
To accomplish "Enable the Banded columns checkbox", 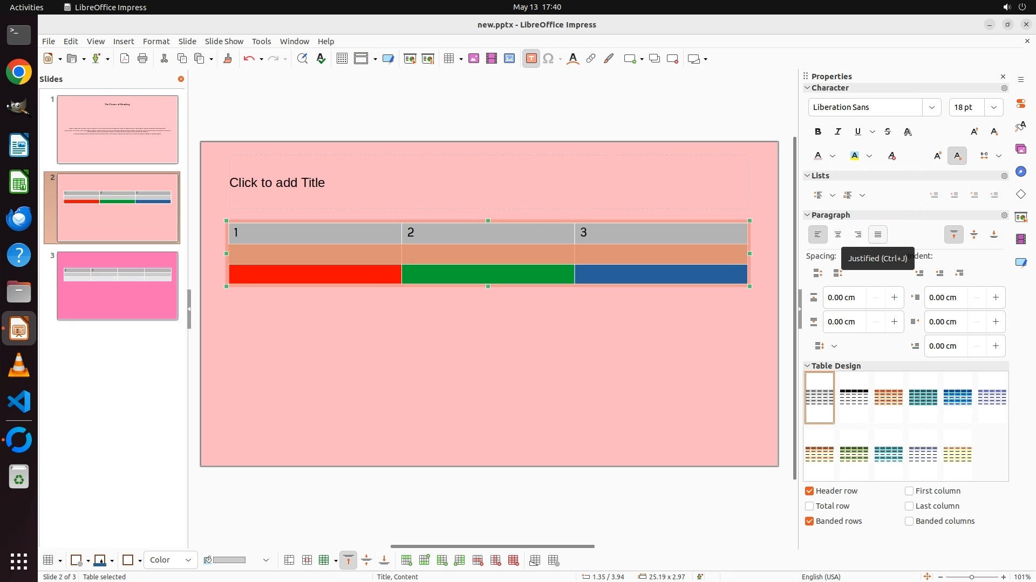I will (909, 521).
